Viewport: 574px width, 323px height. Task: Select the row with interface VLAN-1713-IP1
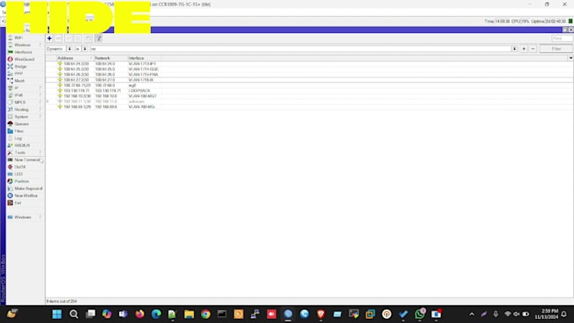309,63
